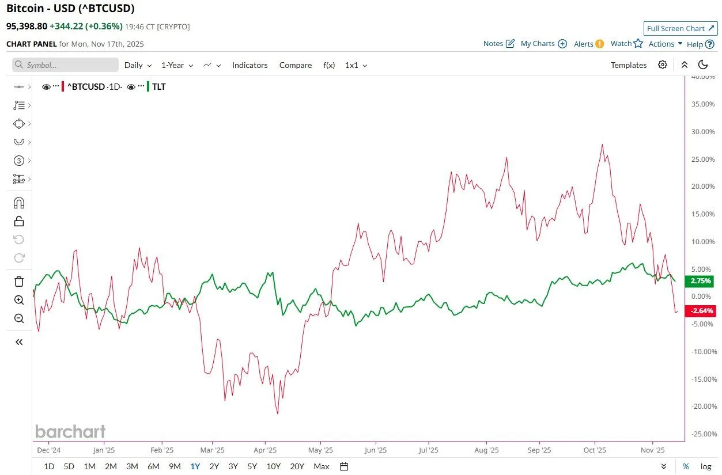
Task: Zoom out using the magnifier minus icon
Action: (x=19, y=318)
